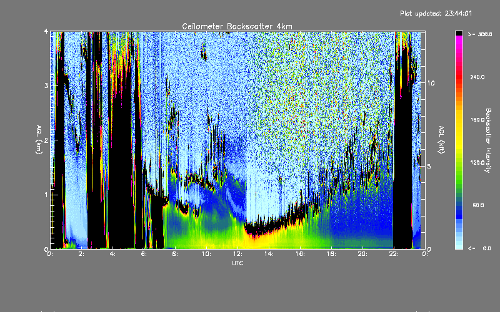Select the "6:" UTC tick label
500x312 pixels.
click(144, 254)
